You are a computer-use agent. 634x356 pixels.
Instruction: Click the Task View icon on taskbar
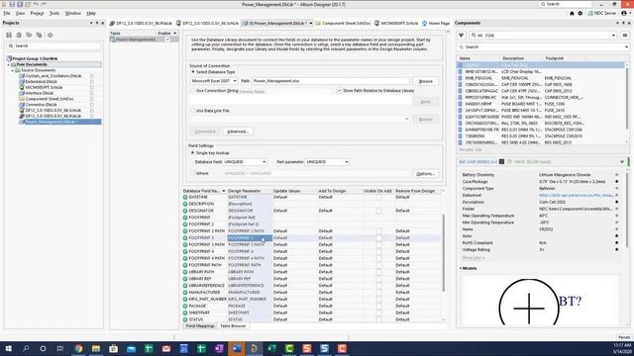click(x=60, y=348)
